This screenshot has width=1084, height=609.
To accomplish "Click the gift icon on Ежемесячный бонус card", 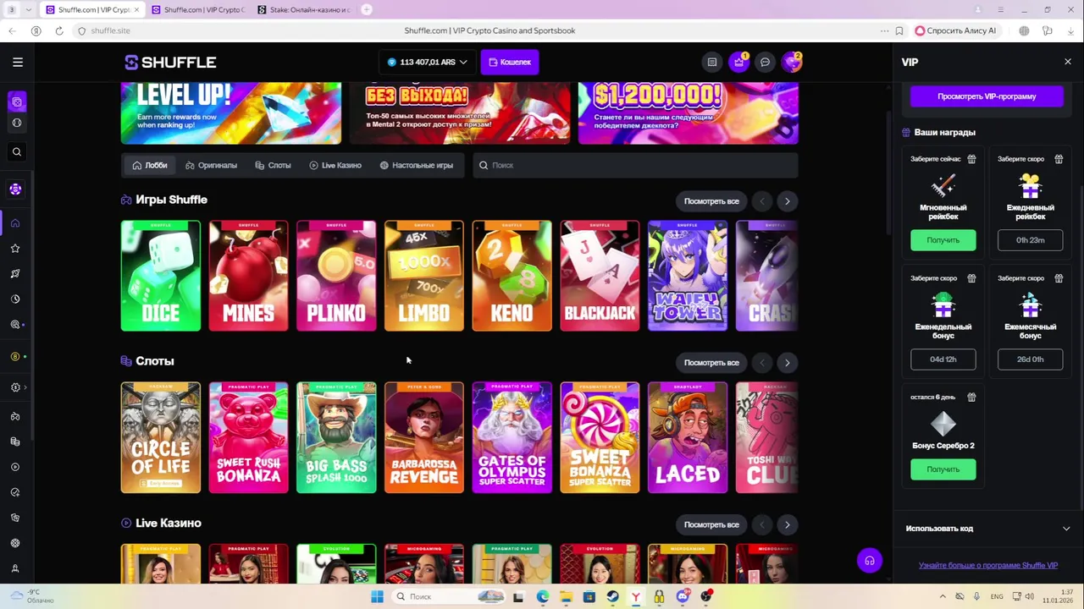I will coord(1059,278).
